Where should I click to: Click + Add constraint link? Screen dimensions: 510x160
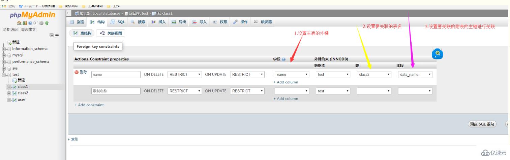(89, 105)
